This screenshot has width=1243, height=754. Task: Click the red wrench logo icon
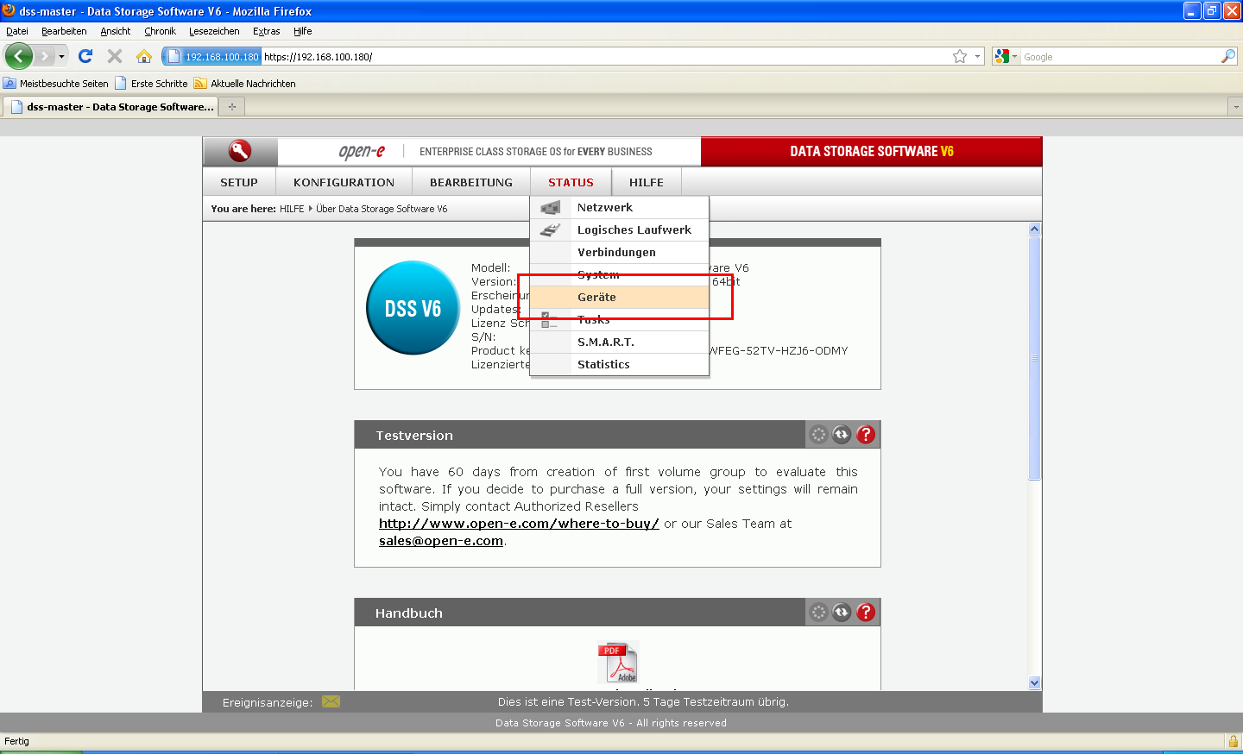pyautogui.click(x=240, y=151)
